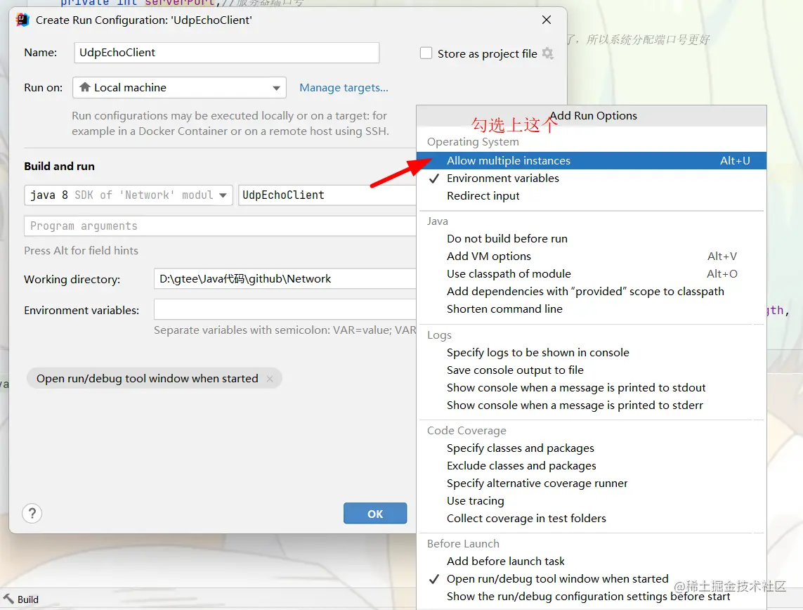Select Show the run/debug configuration settings before start
The image size is (803, 610).
[591, 596]
